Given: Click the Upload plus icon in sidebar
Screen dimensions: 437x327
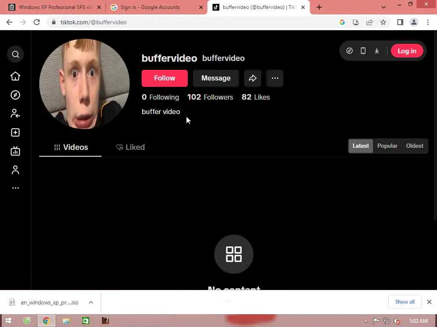Looking at the screenshot, I should [15, 132].
